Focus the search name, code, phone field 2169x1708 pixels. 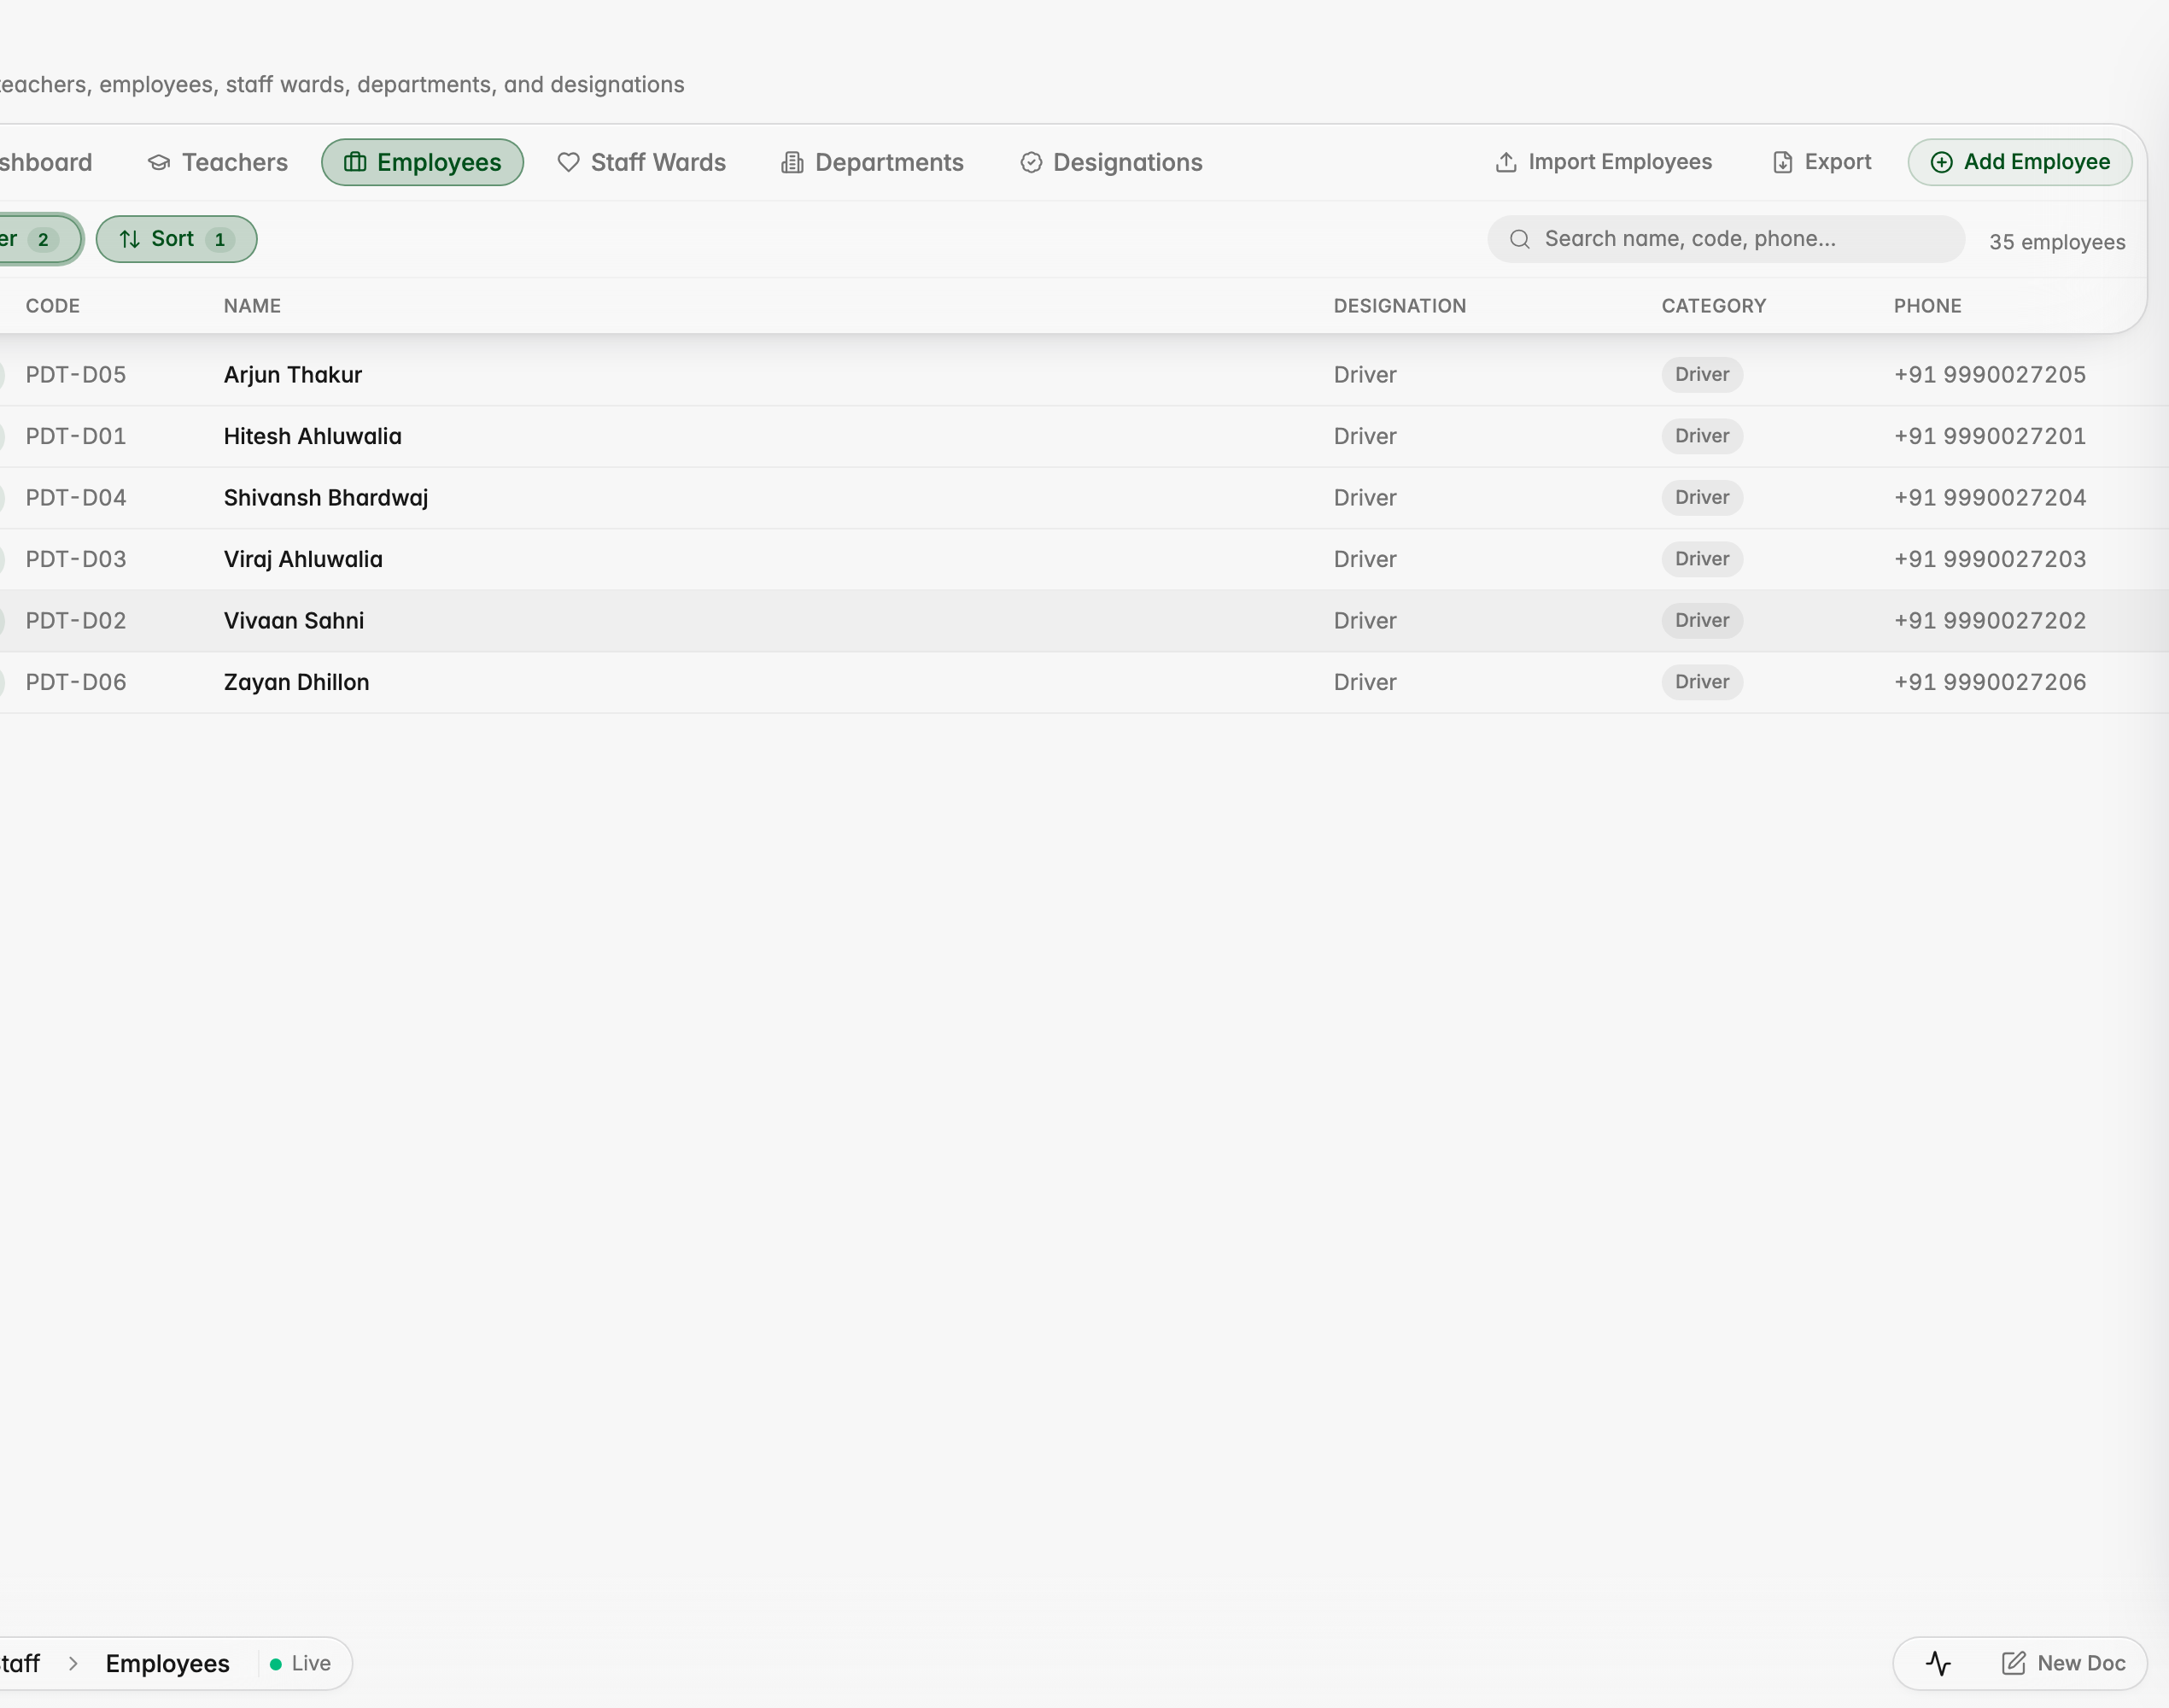pos(1726,239)
